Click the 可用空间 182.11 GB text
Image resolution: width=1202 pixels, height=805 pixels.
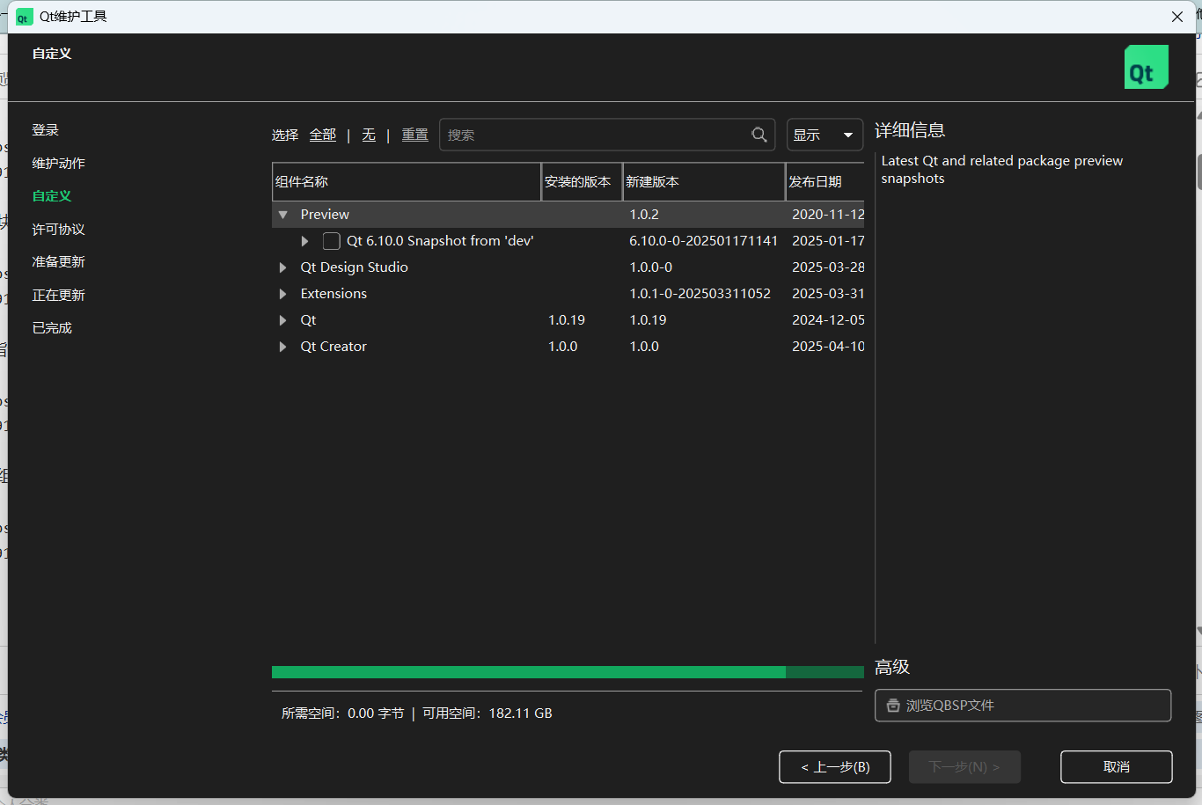(x=487, y=714)
